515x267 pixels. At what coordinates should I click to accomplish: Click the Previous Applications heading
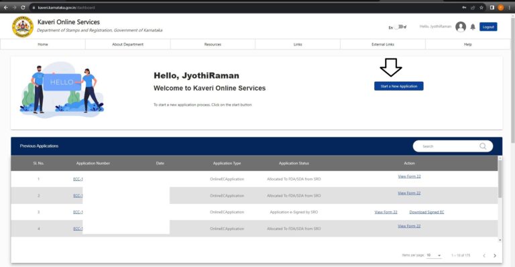[x=39, y=146]
